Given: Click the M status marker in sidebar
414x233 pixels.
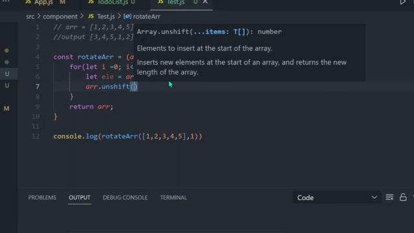Looking at the screenshot, I should (6, 109).
